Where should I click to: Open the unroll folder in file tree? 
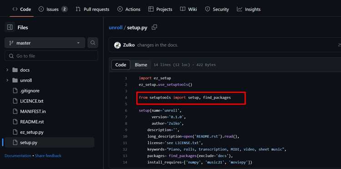tap(26, 80)
